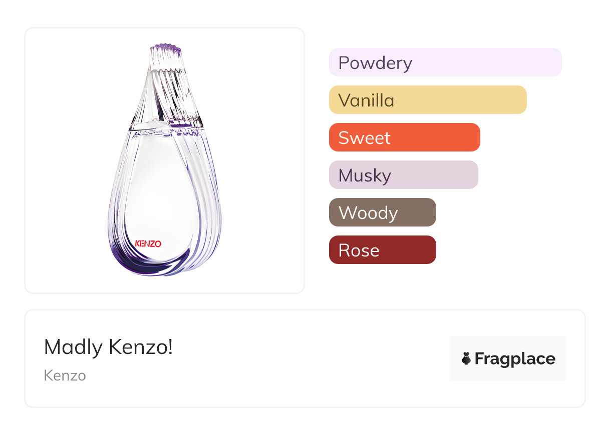Select the yellow Vanilla accord bar

pyautogui.click(x=427, y=100)
